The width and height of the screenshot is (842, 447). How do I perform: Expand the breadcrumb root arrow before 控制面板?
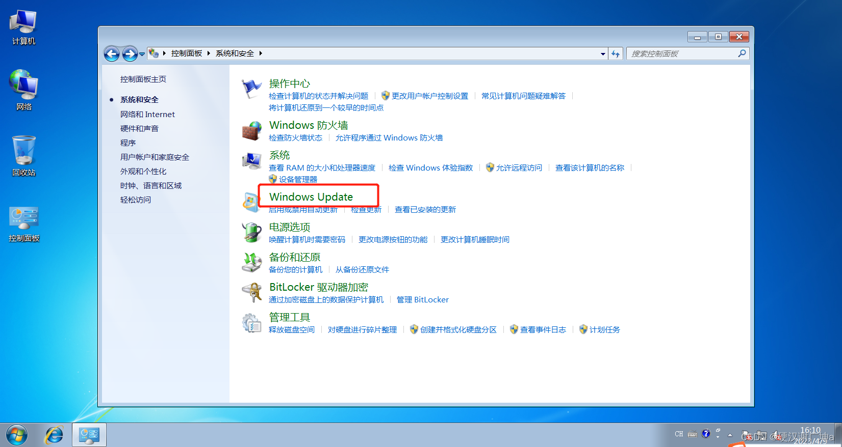164,53
